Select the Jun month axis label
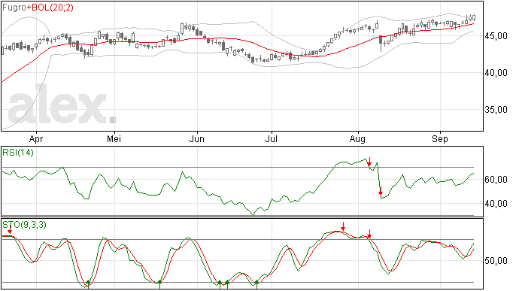Screen dimensions: 519x291 196,139
